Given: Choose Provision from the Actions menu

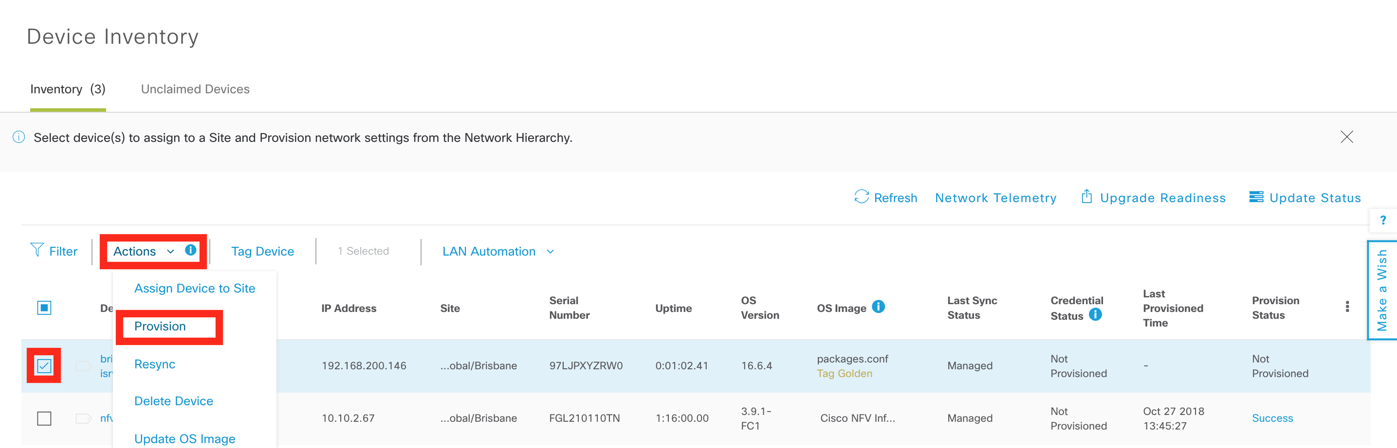Looking at the screenshot, I should coord(160,326).
